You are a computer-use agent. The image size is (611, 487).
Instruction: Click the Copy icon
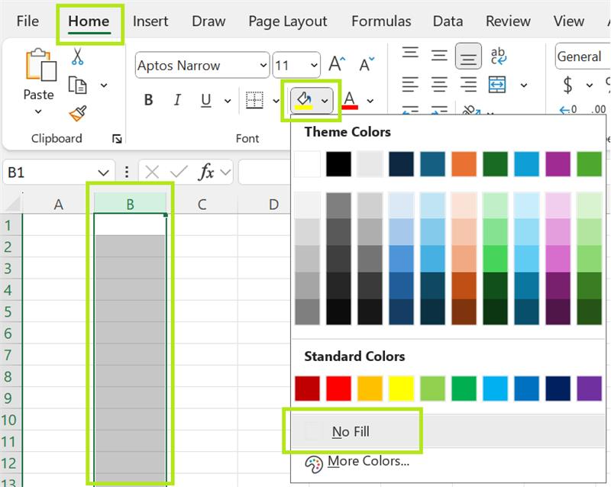pos(77,85)
